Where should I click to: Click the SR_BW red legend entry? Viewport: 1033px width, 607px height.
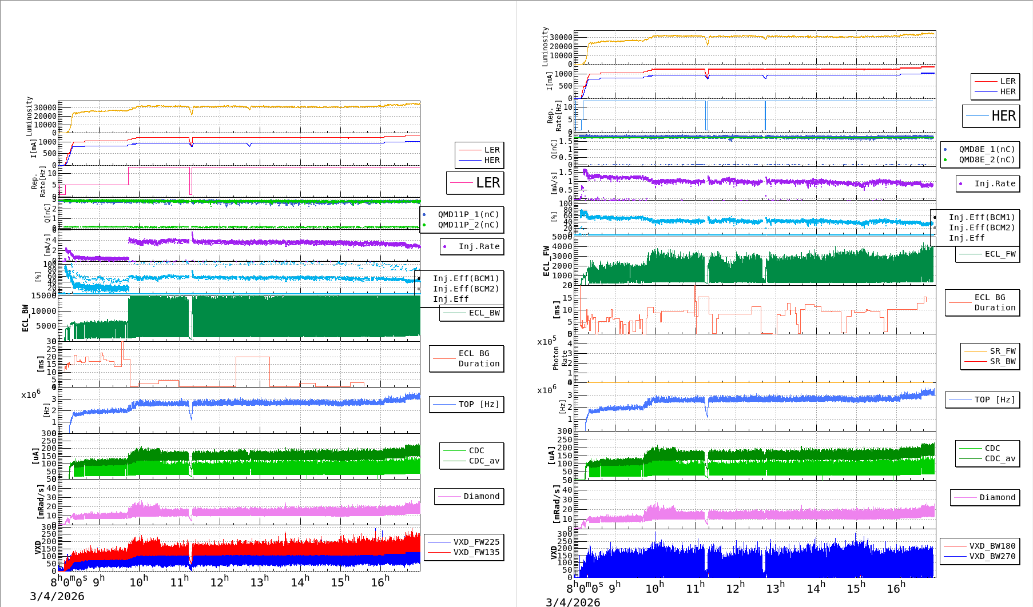click(990, 361)
